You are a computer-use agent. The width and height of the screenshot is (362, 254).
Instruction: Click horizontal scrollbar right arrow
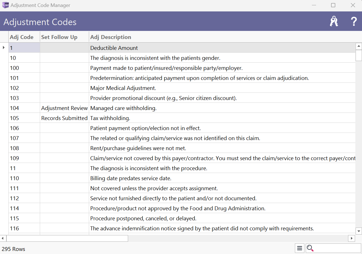[352, 238]
